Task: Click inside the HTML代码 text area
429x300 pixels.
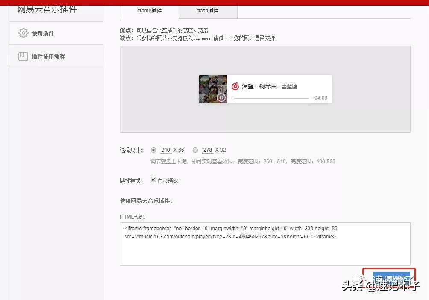Action: click(265, 244)
